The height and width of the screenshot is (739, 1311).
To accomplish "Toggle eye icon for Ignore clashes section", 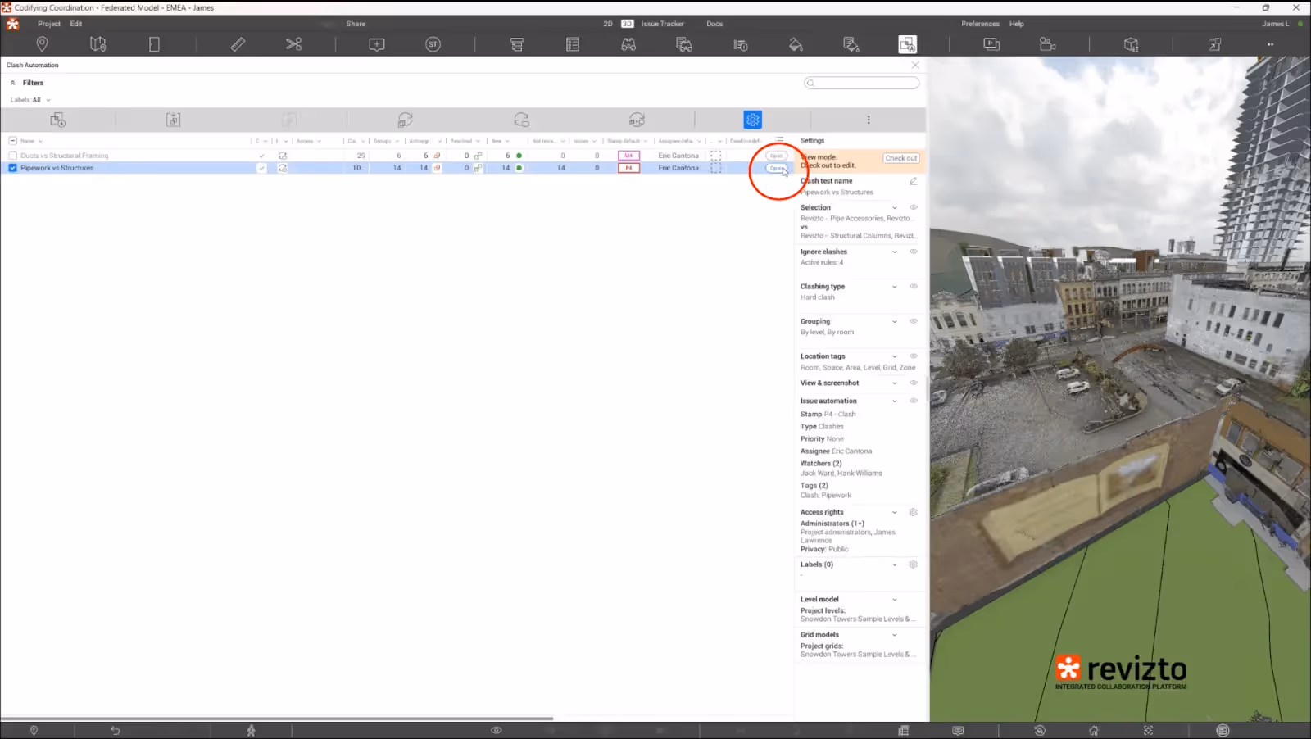I will 913,252.
